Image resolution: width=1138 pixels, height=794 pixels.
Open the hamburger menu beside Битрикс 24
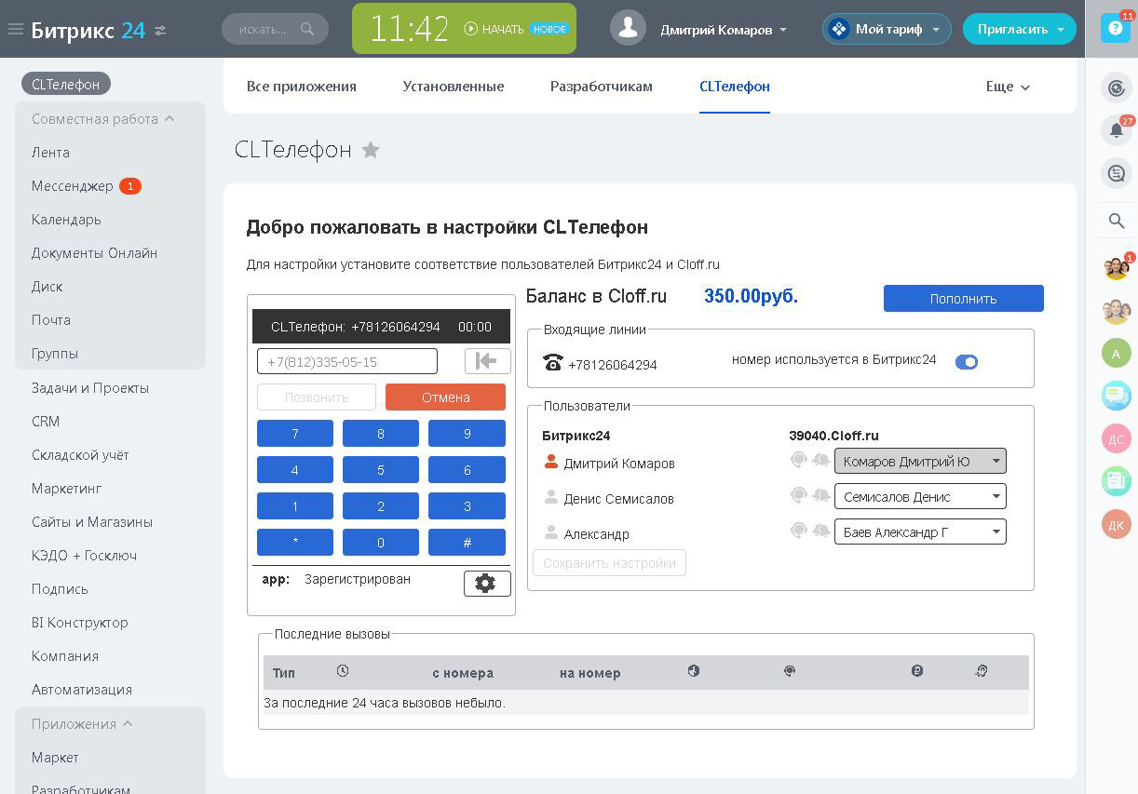pyautogui.click(x=15, y=29)
